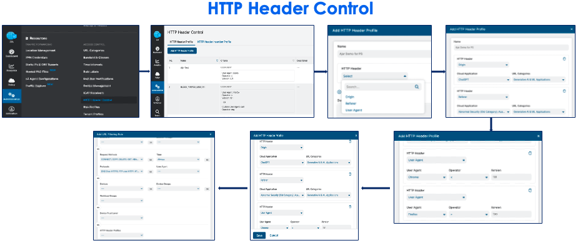The height and width of the screenshot is (243, 578).
Task: Click Version field in the Firefox row
Action: click(x=511, y=214)
